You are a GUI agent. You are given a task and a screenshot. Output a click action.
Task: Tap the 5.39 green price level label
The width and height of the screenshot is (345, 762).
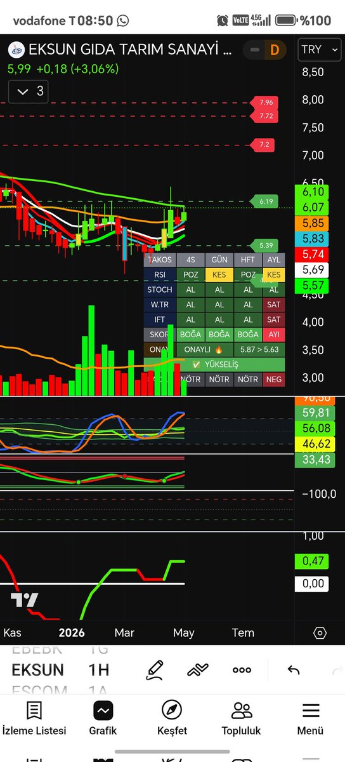264,245
